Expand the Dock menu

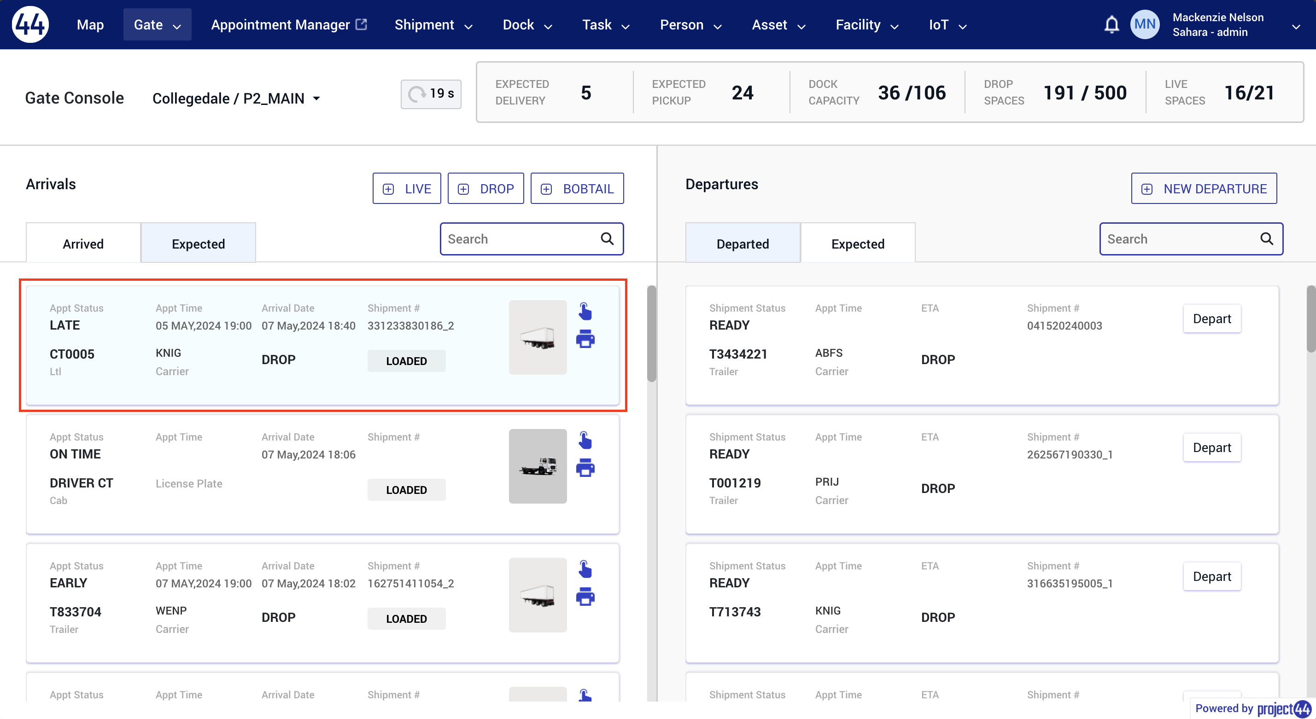click(527, 24)
